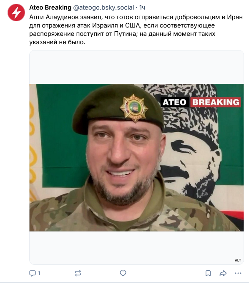Like the post with heart icon
The width and height of the screenshot is (249, 284).
click(123, 273)
